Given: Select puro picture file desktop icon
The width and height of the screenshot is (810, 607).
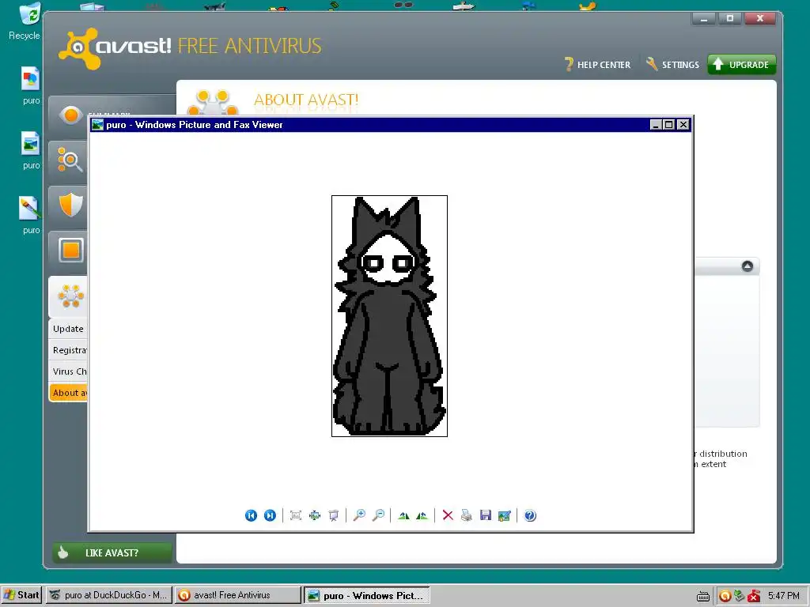Looking at the screenshot, I should tap(31, 151).
